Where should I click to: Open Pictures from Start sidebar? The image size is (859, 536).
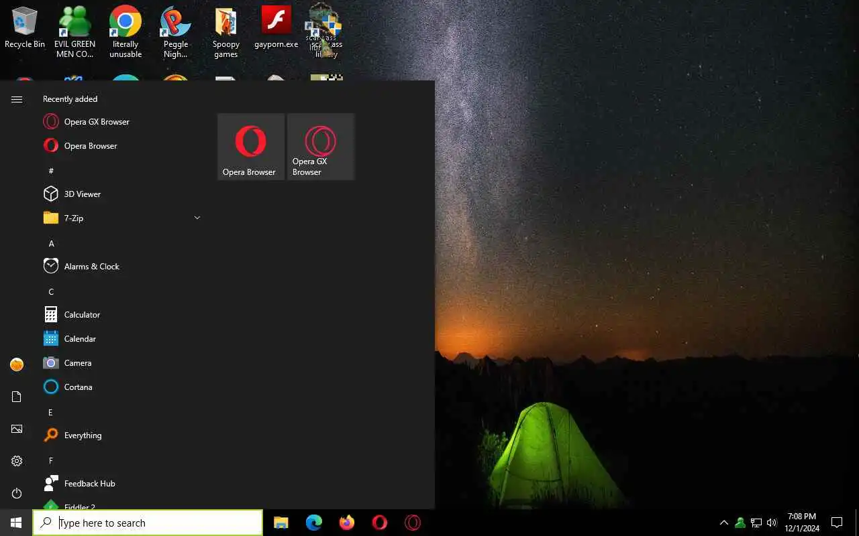[x=17, y=429]
